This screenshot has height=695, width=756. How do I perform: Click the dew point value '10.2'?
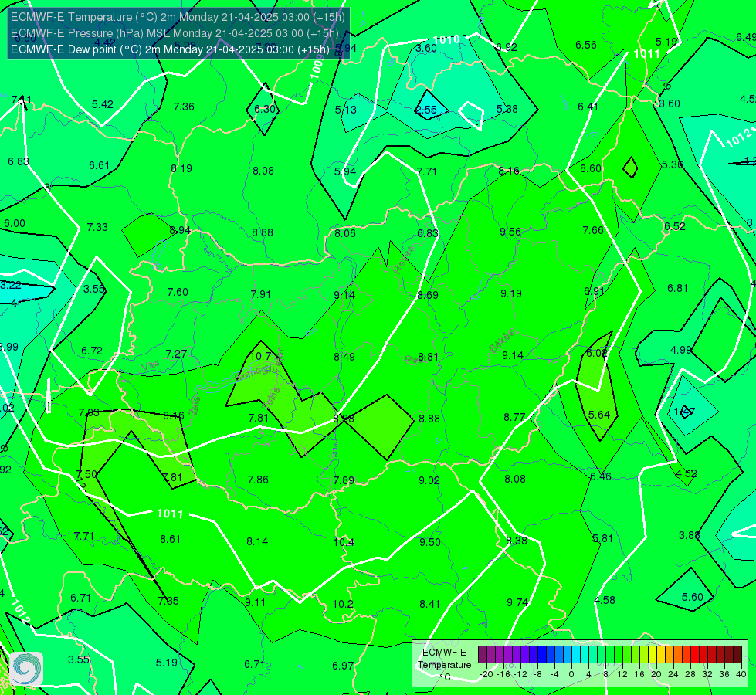343,605
